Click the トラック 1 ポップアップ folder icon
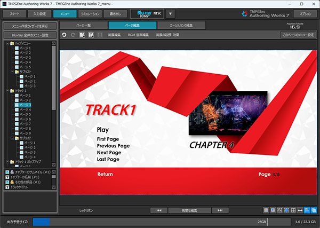Screen dimensions: 320x228 click(12, 162)
